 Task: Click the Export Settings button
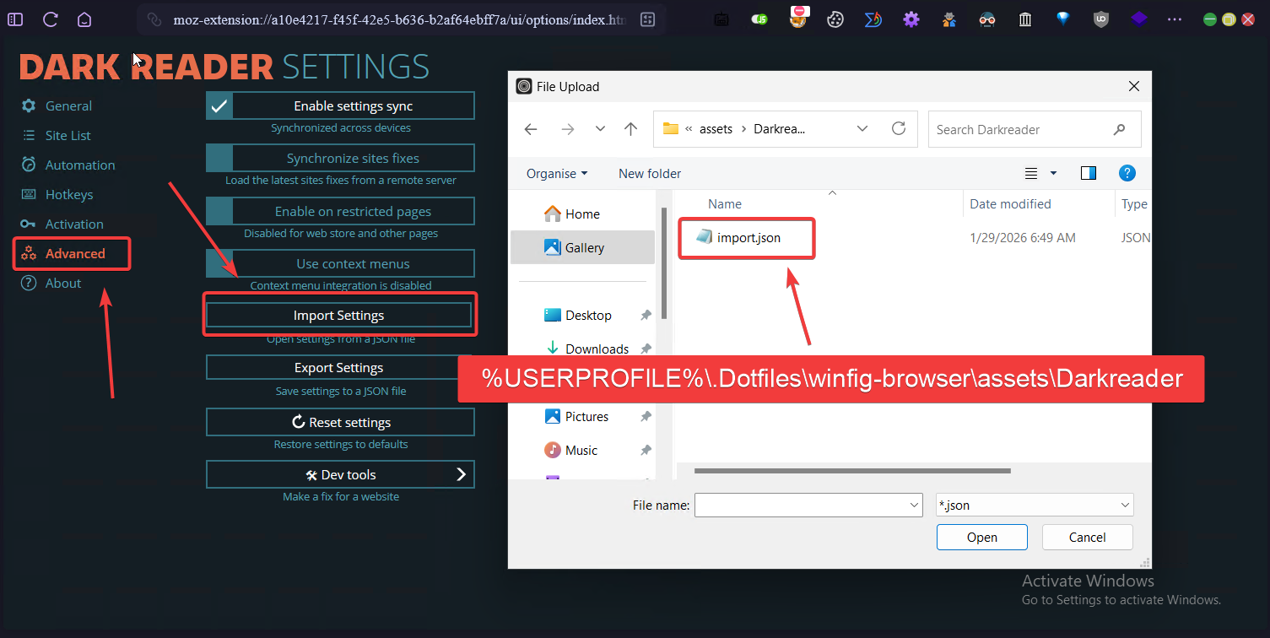click(339, 368)
